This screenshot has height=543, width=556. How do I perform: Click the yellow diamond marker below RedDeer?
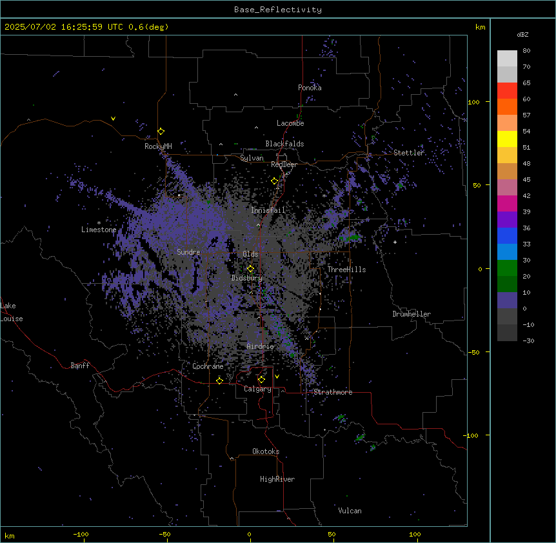click(x=274, y=181)
